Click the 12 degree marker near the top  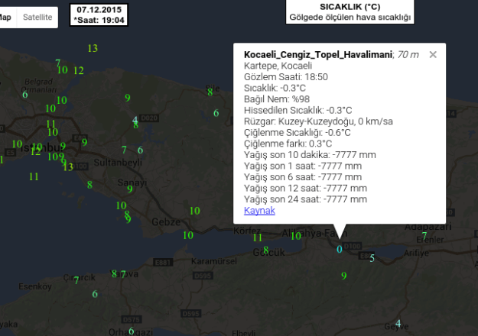[78, 71]
